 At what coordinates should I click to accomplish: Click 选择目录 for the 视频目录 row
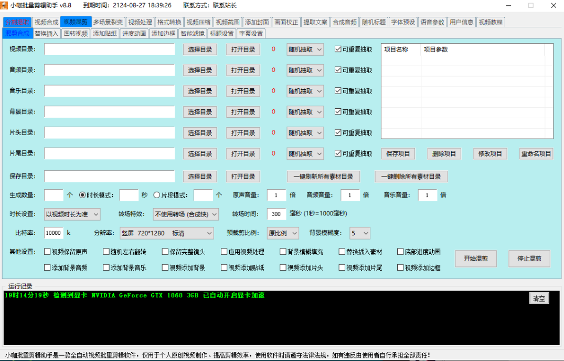(199, 49)
